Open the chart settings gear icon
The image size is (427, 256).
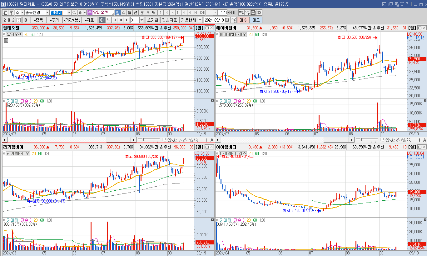tap(259, 13)
